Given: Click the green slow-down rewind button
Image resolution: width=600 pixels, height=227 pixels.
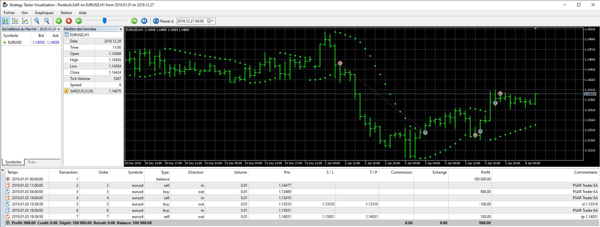Looking at the screenshot, I should tap(79, 21).
